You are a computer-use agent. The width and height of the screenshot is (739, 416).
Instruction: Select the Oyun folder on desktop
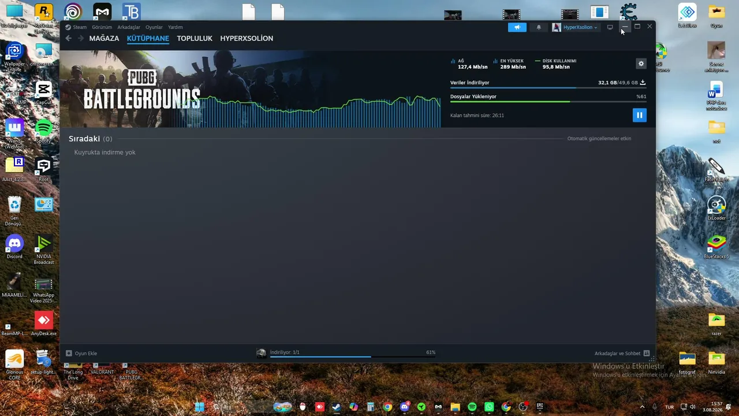pos(716,16)
